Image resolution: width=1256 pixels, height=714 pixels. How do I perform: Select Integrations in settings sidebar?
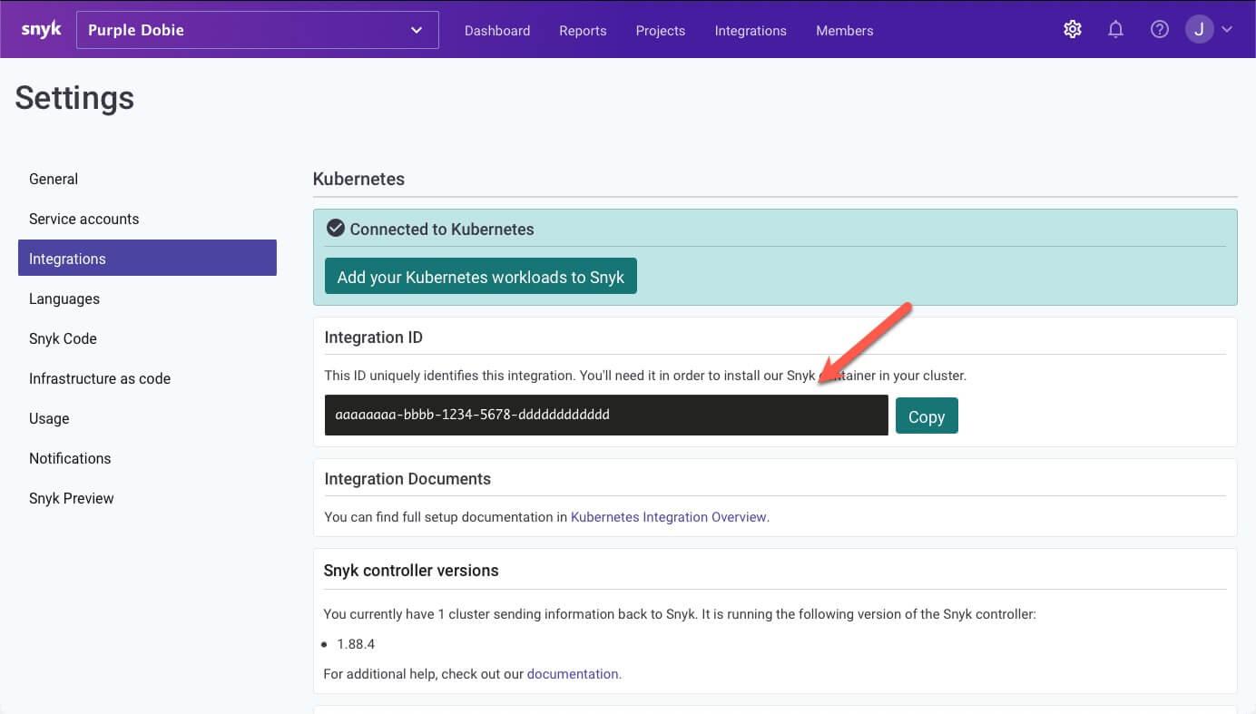[147, 259]
